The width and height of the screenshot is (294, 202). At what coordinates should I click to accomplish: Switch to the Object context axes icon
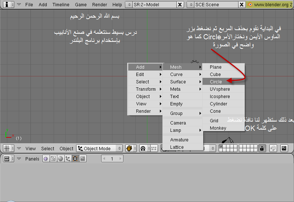click(x=68, y=159)
